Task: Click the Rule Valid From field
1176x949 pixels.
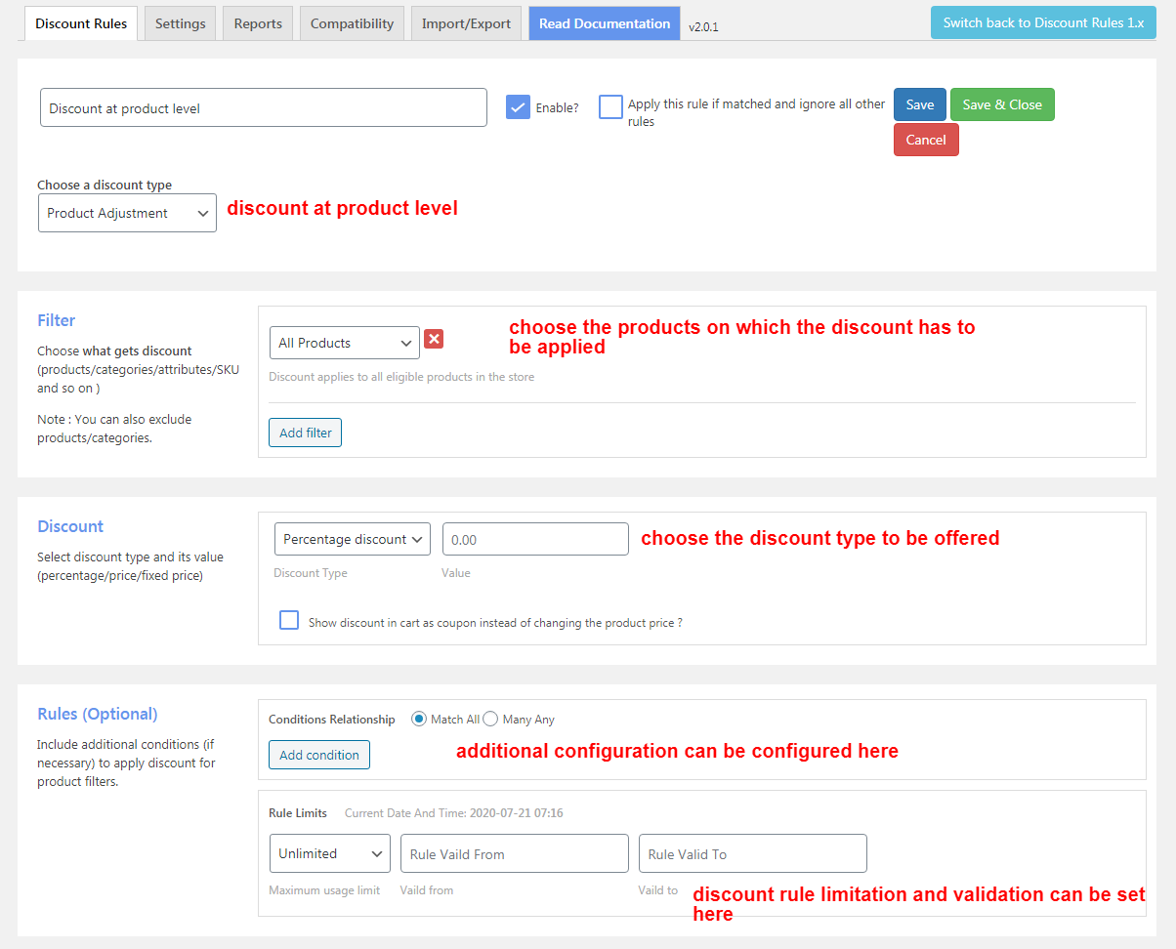Action: (x=514, y=852)
